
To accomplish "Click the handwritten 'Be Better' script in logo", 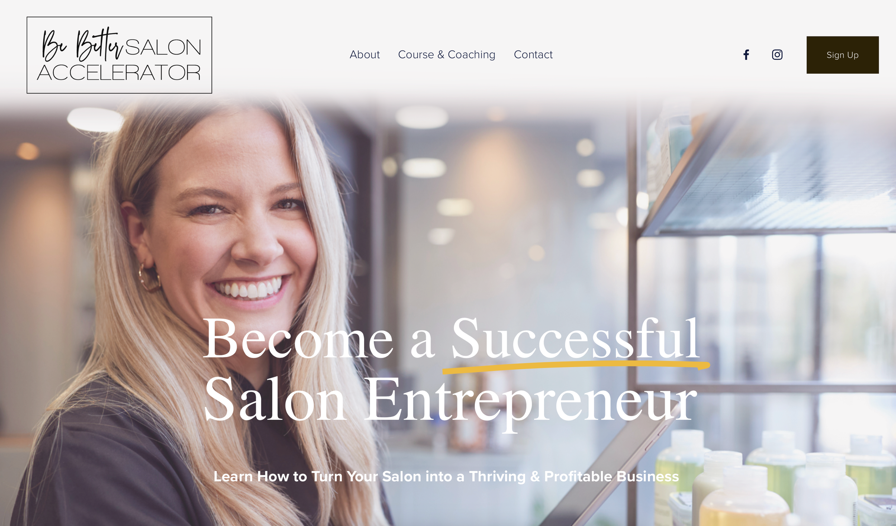I will (82, 45).
